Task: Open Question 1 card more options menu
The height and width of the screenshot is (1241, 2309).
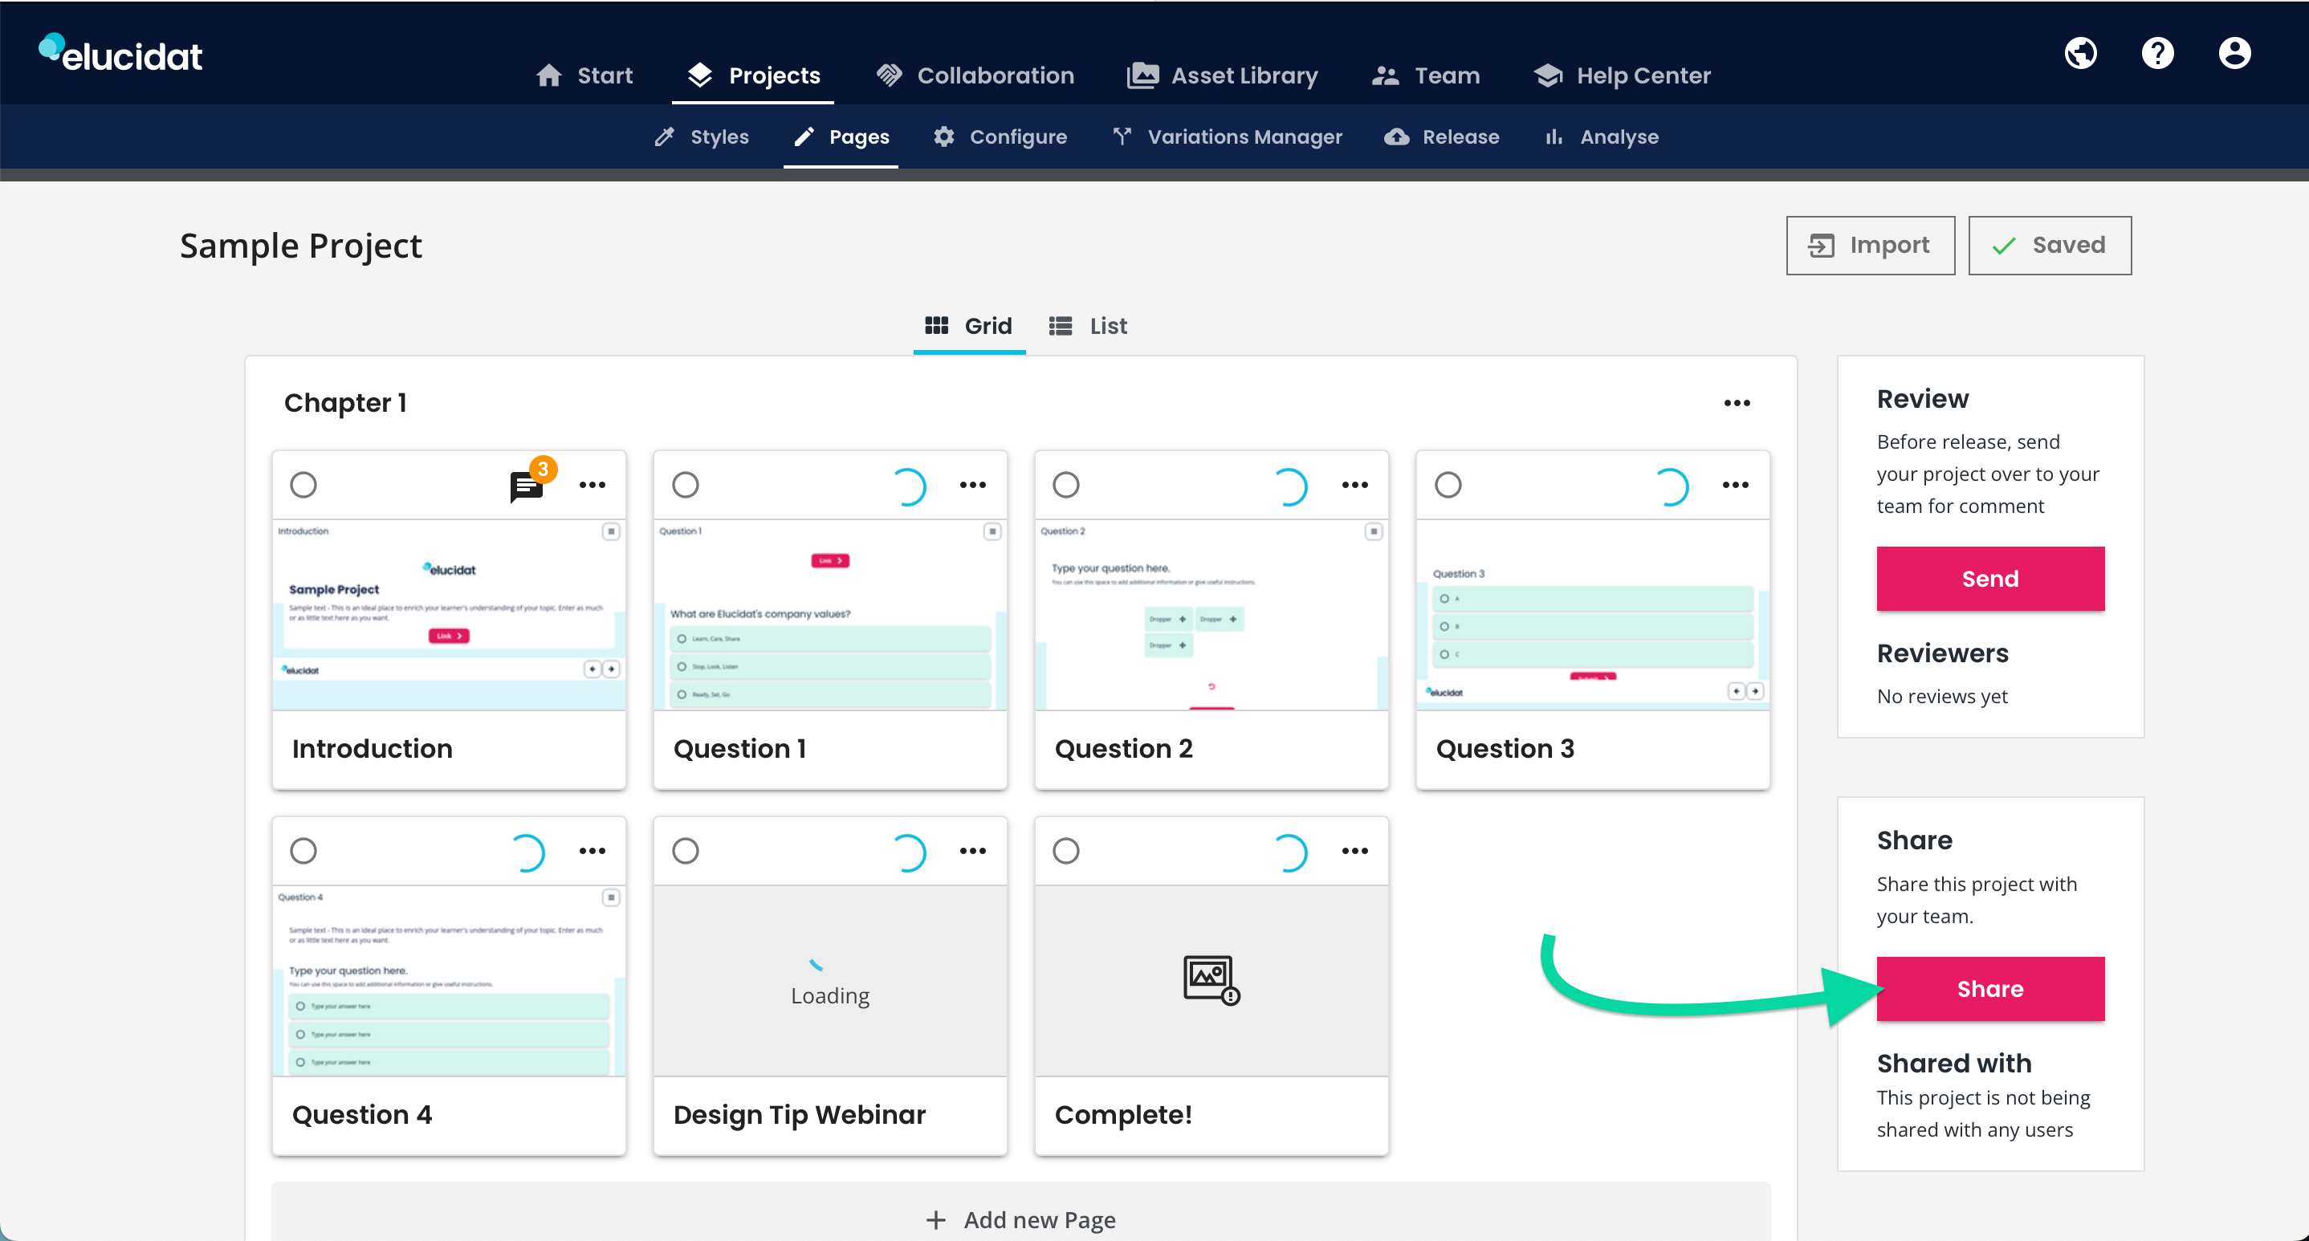Action: coord(972,486)
